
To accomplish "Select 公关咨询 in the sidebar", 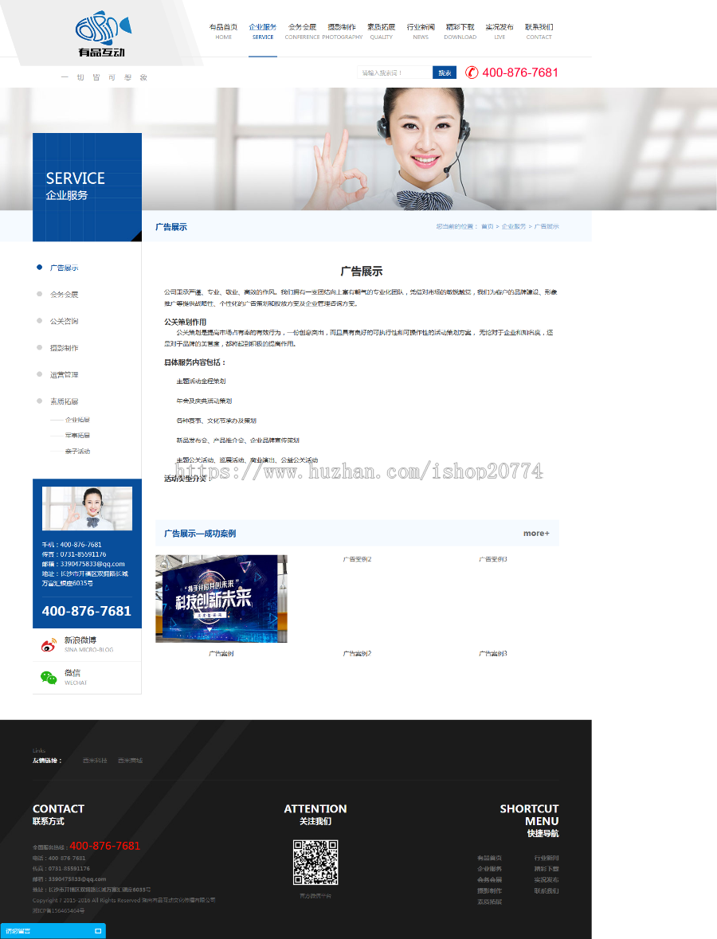I will 64,321.
